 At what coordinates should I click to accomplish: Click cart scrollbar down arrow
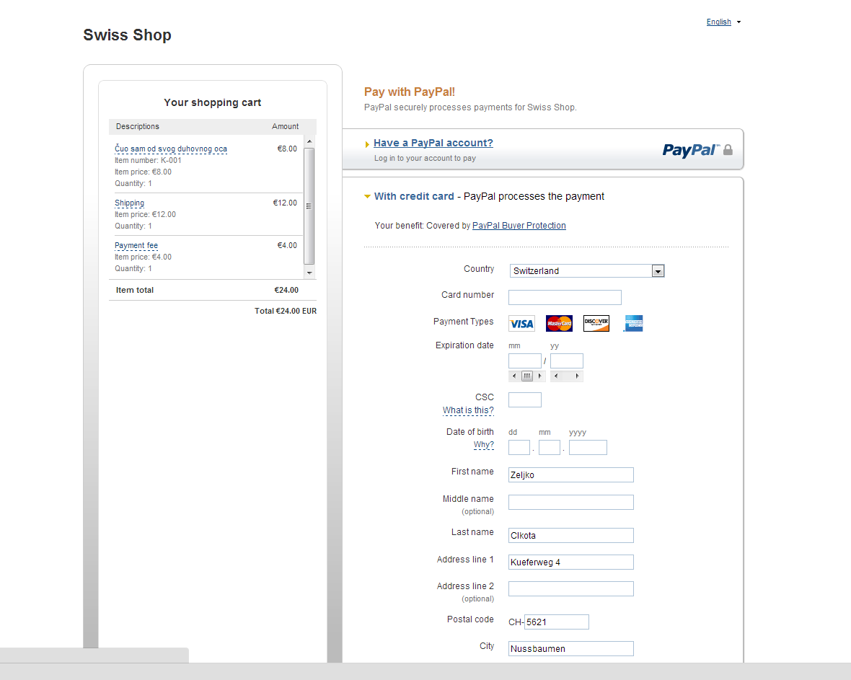coord(309,273)
